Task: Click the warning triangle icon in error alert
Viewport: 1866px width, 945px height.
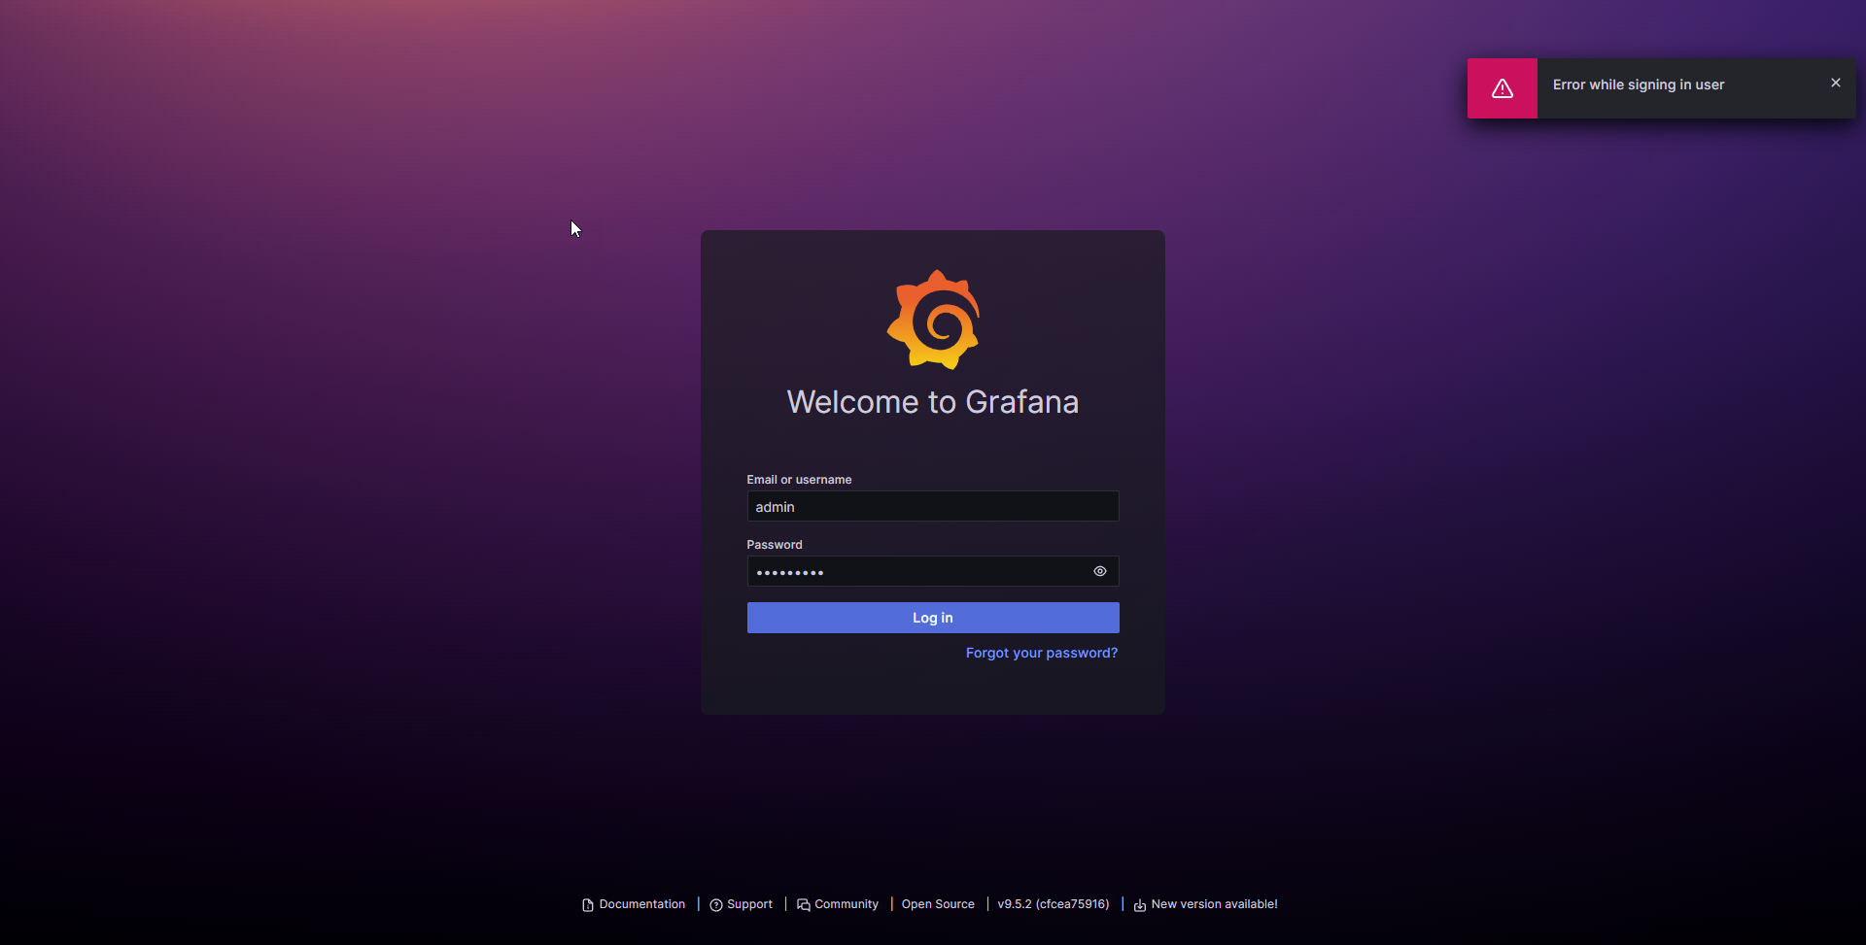Action: [x=1503, y=88]
